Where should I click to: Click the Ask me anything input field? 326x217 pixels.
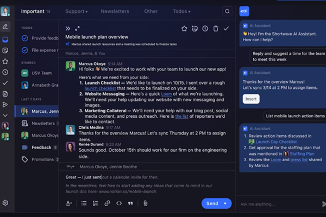pos(279,204)
